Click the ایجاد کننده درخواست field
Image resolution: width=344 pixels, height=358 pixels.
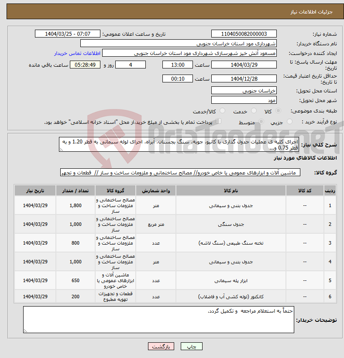tap(189, 53)
